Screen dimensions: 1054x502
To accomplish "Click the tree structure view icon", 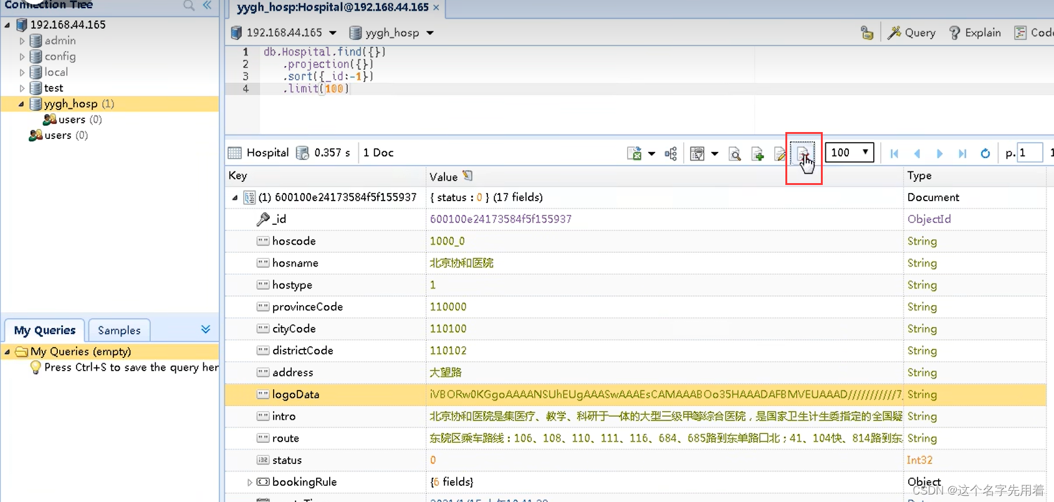I will coord(671,153).
